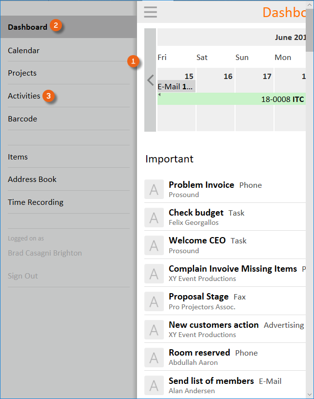Open the E-Mail event on Friday 15

pyautogui.click(x=176, y=87)
